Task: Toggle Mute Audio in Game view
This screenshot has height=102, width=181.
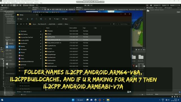Action: (x=132, y=10)
